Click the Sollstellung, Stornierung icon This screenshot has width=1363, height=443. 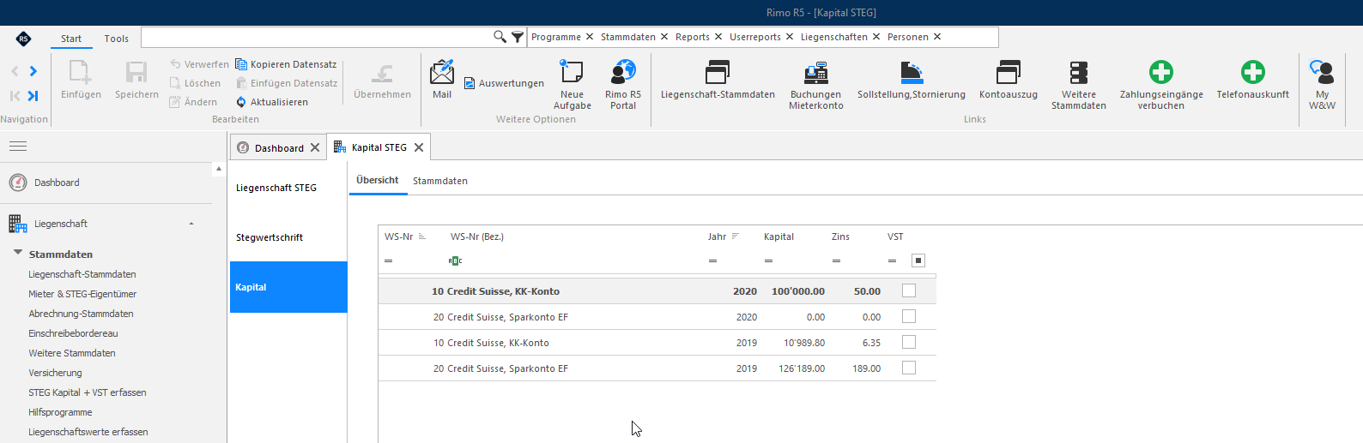pos(912,72)
